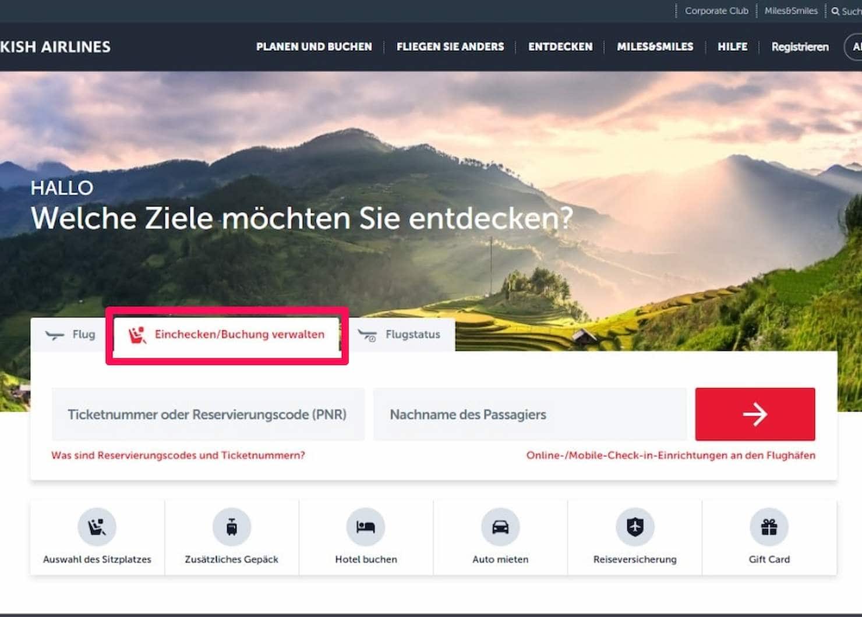The image size is (862, 617).
Task: Click the Gift Card present icon
Action: (x=769, y=527)
